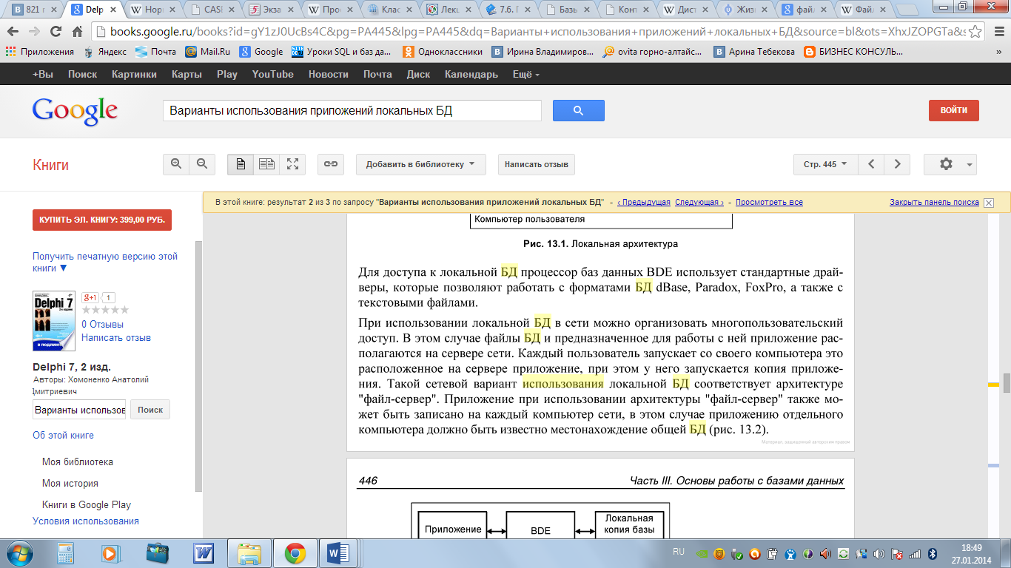Image resolution: width=1011 pixels, height=568 pixels.
Task: Click Закрыть панель поиска link
Action: [x=934, y=202]
